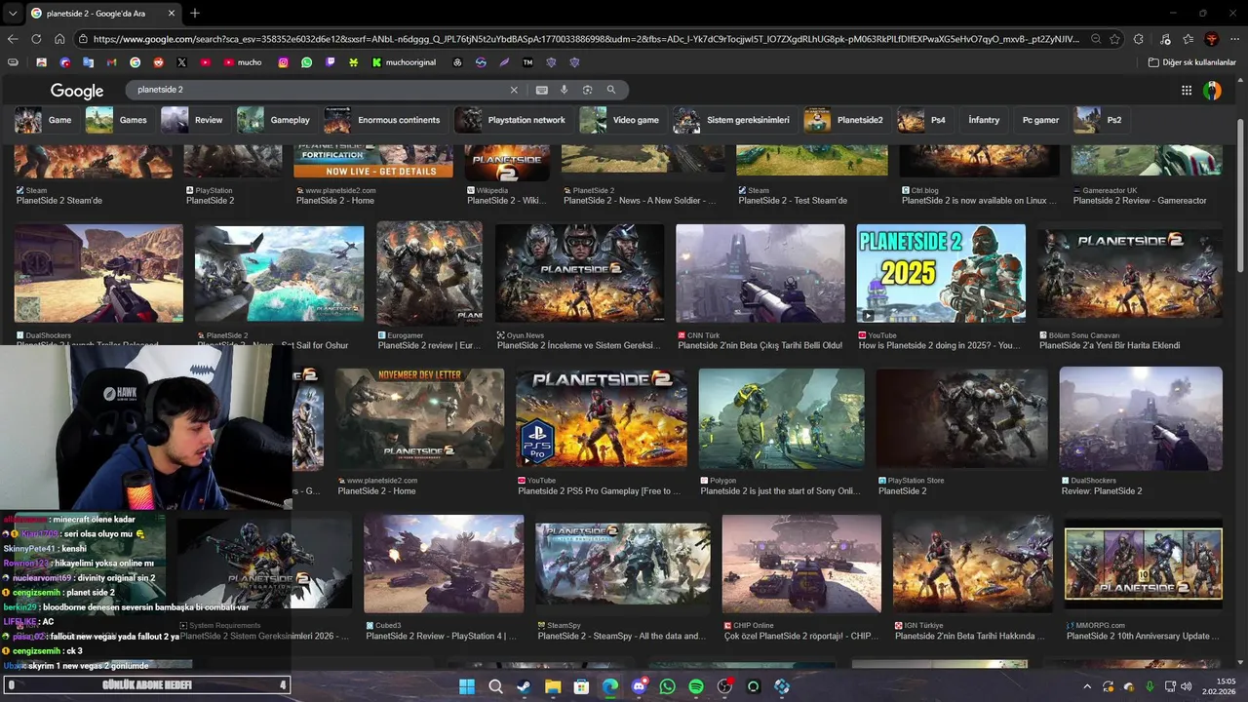Add page to favorites with the star icon

click(x=1116, y=39)
